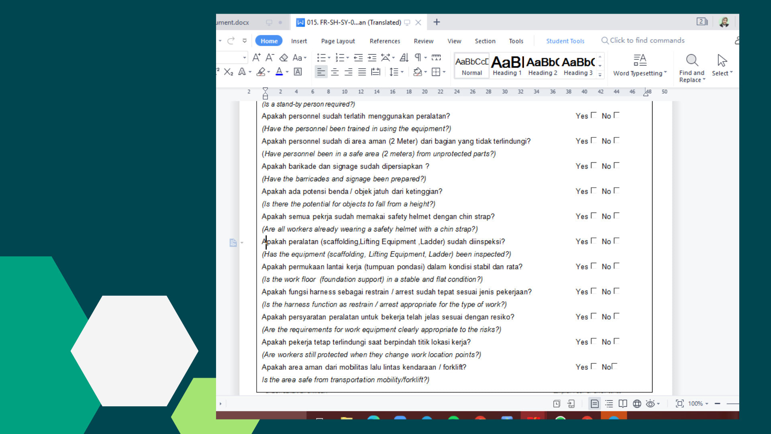The height and width of the screenshot is (434, 771).
Task: Open the font color dropdown arrow
Action: (287, 72)
